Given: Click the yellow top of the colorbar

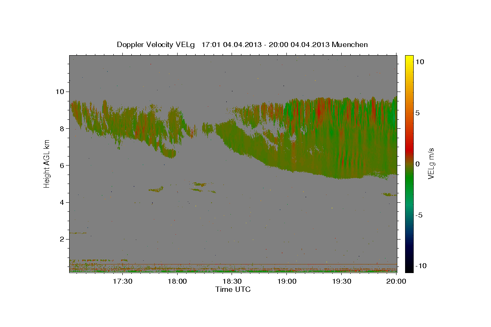Looking at the screenshot, I should (x=409, y=59).
